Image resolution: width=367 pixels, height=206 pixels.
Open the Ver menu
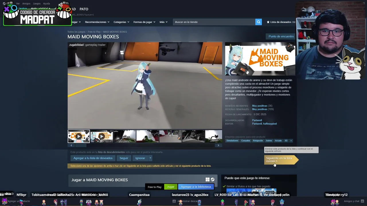point(18,3)
